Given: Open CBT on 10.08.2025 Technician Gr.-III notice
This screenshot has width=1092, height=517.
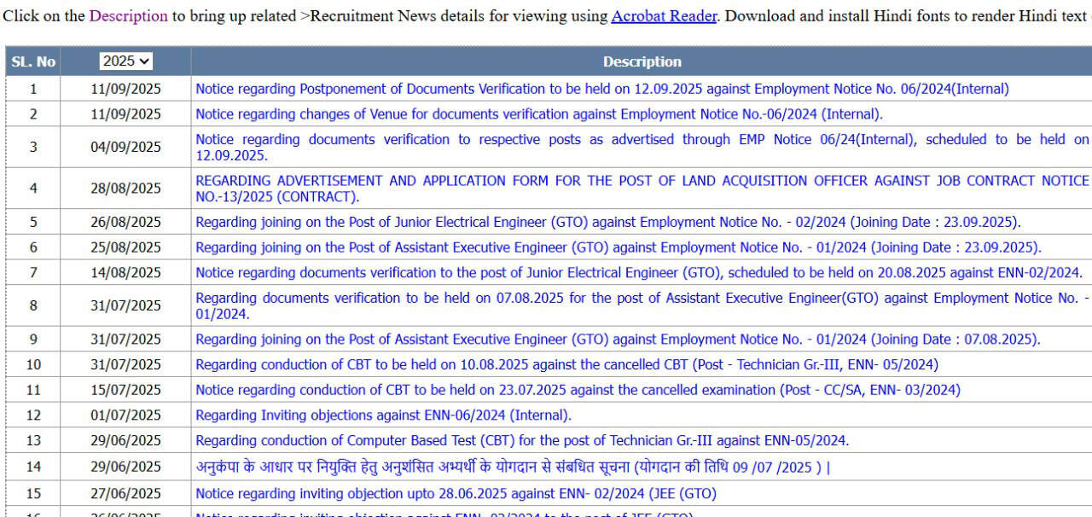Looking at the screenshot, I should pyautogui.click(x=567, y=365).
